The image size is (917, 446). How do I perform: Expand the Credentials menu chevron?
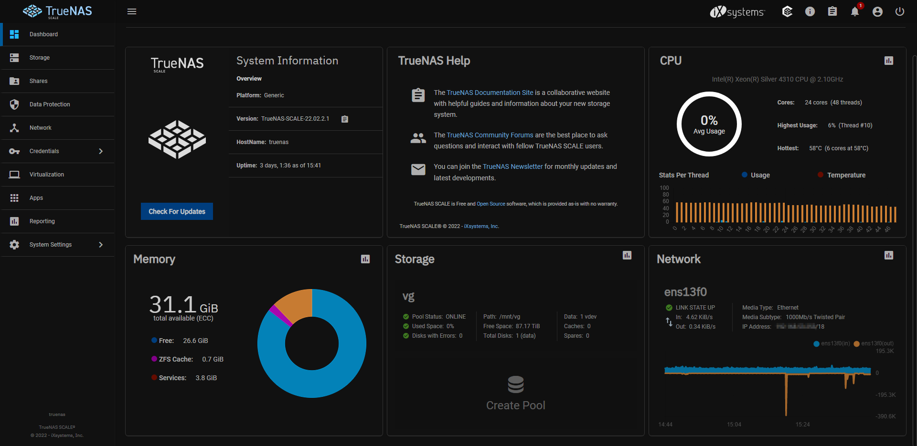(x=101, y=151)
